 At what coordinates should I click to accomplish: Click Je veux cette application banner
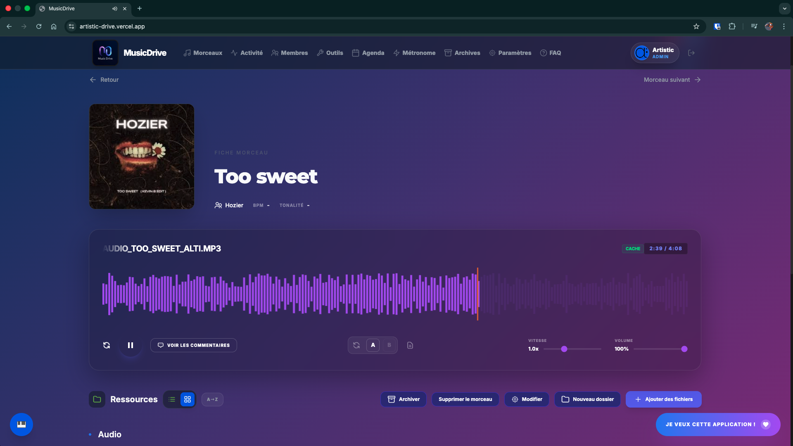[x=718, y=425]
